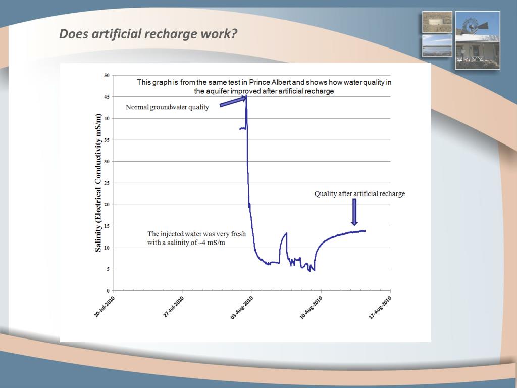Image resolution: width=517 pixels, height=388 pixels.
Task: Click the '30' y-axis value
Action: click(x=107, y=162)
